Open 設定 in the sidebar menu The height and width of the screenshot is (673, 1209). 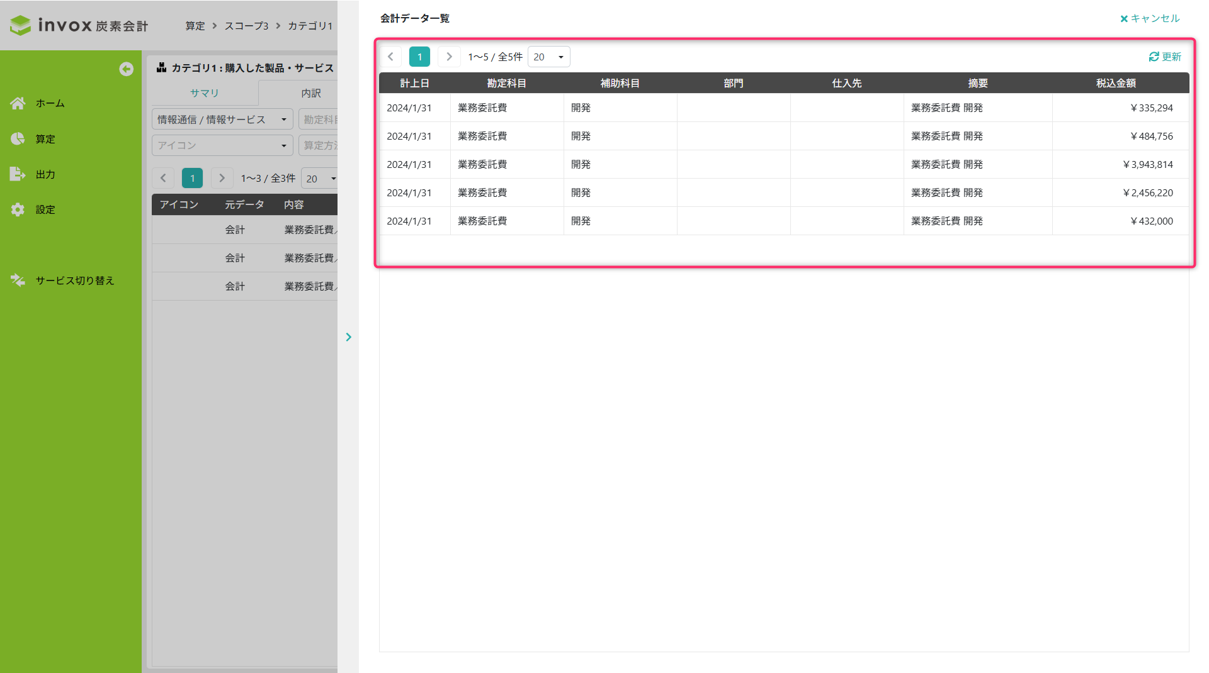45,209
